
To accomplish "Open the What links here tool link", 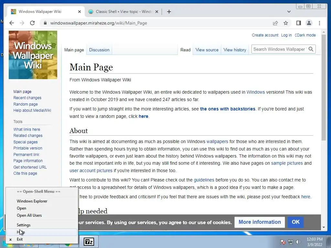I will tap(27, 129).
